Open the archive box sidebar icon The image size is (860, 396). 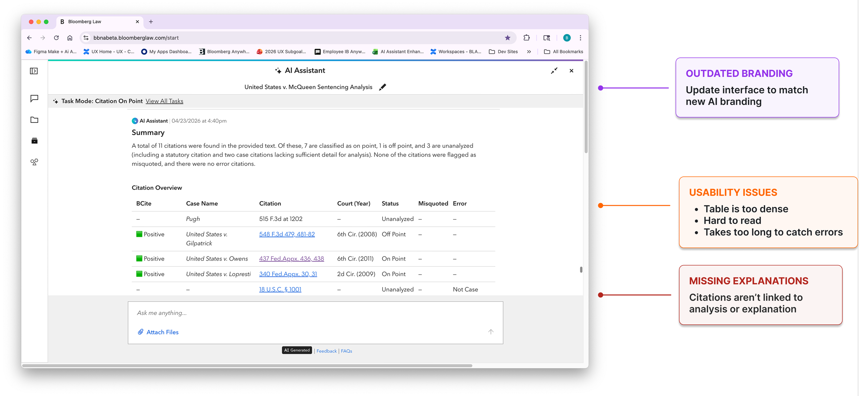(34, 141)
